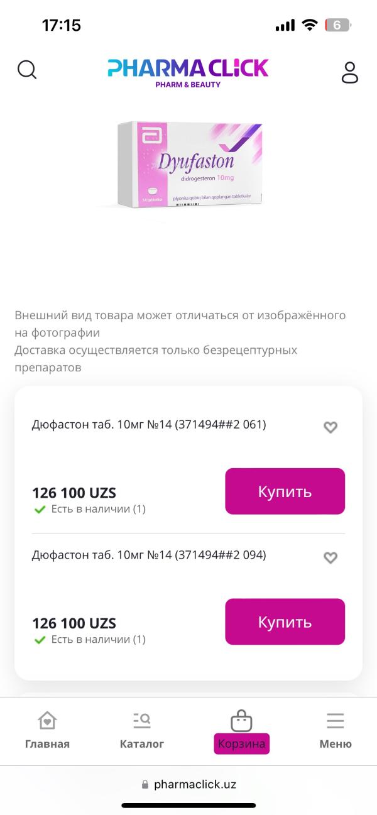
Task: Click Купить for the first Дюфастон listing
Action: point(285,491)
